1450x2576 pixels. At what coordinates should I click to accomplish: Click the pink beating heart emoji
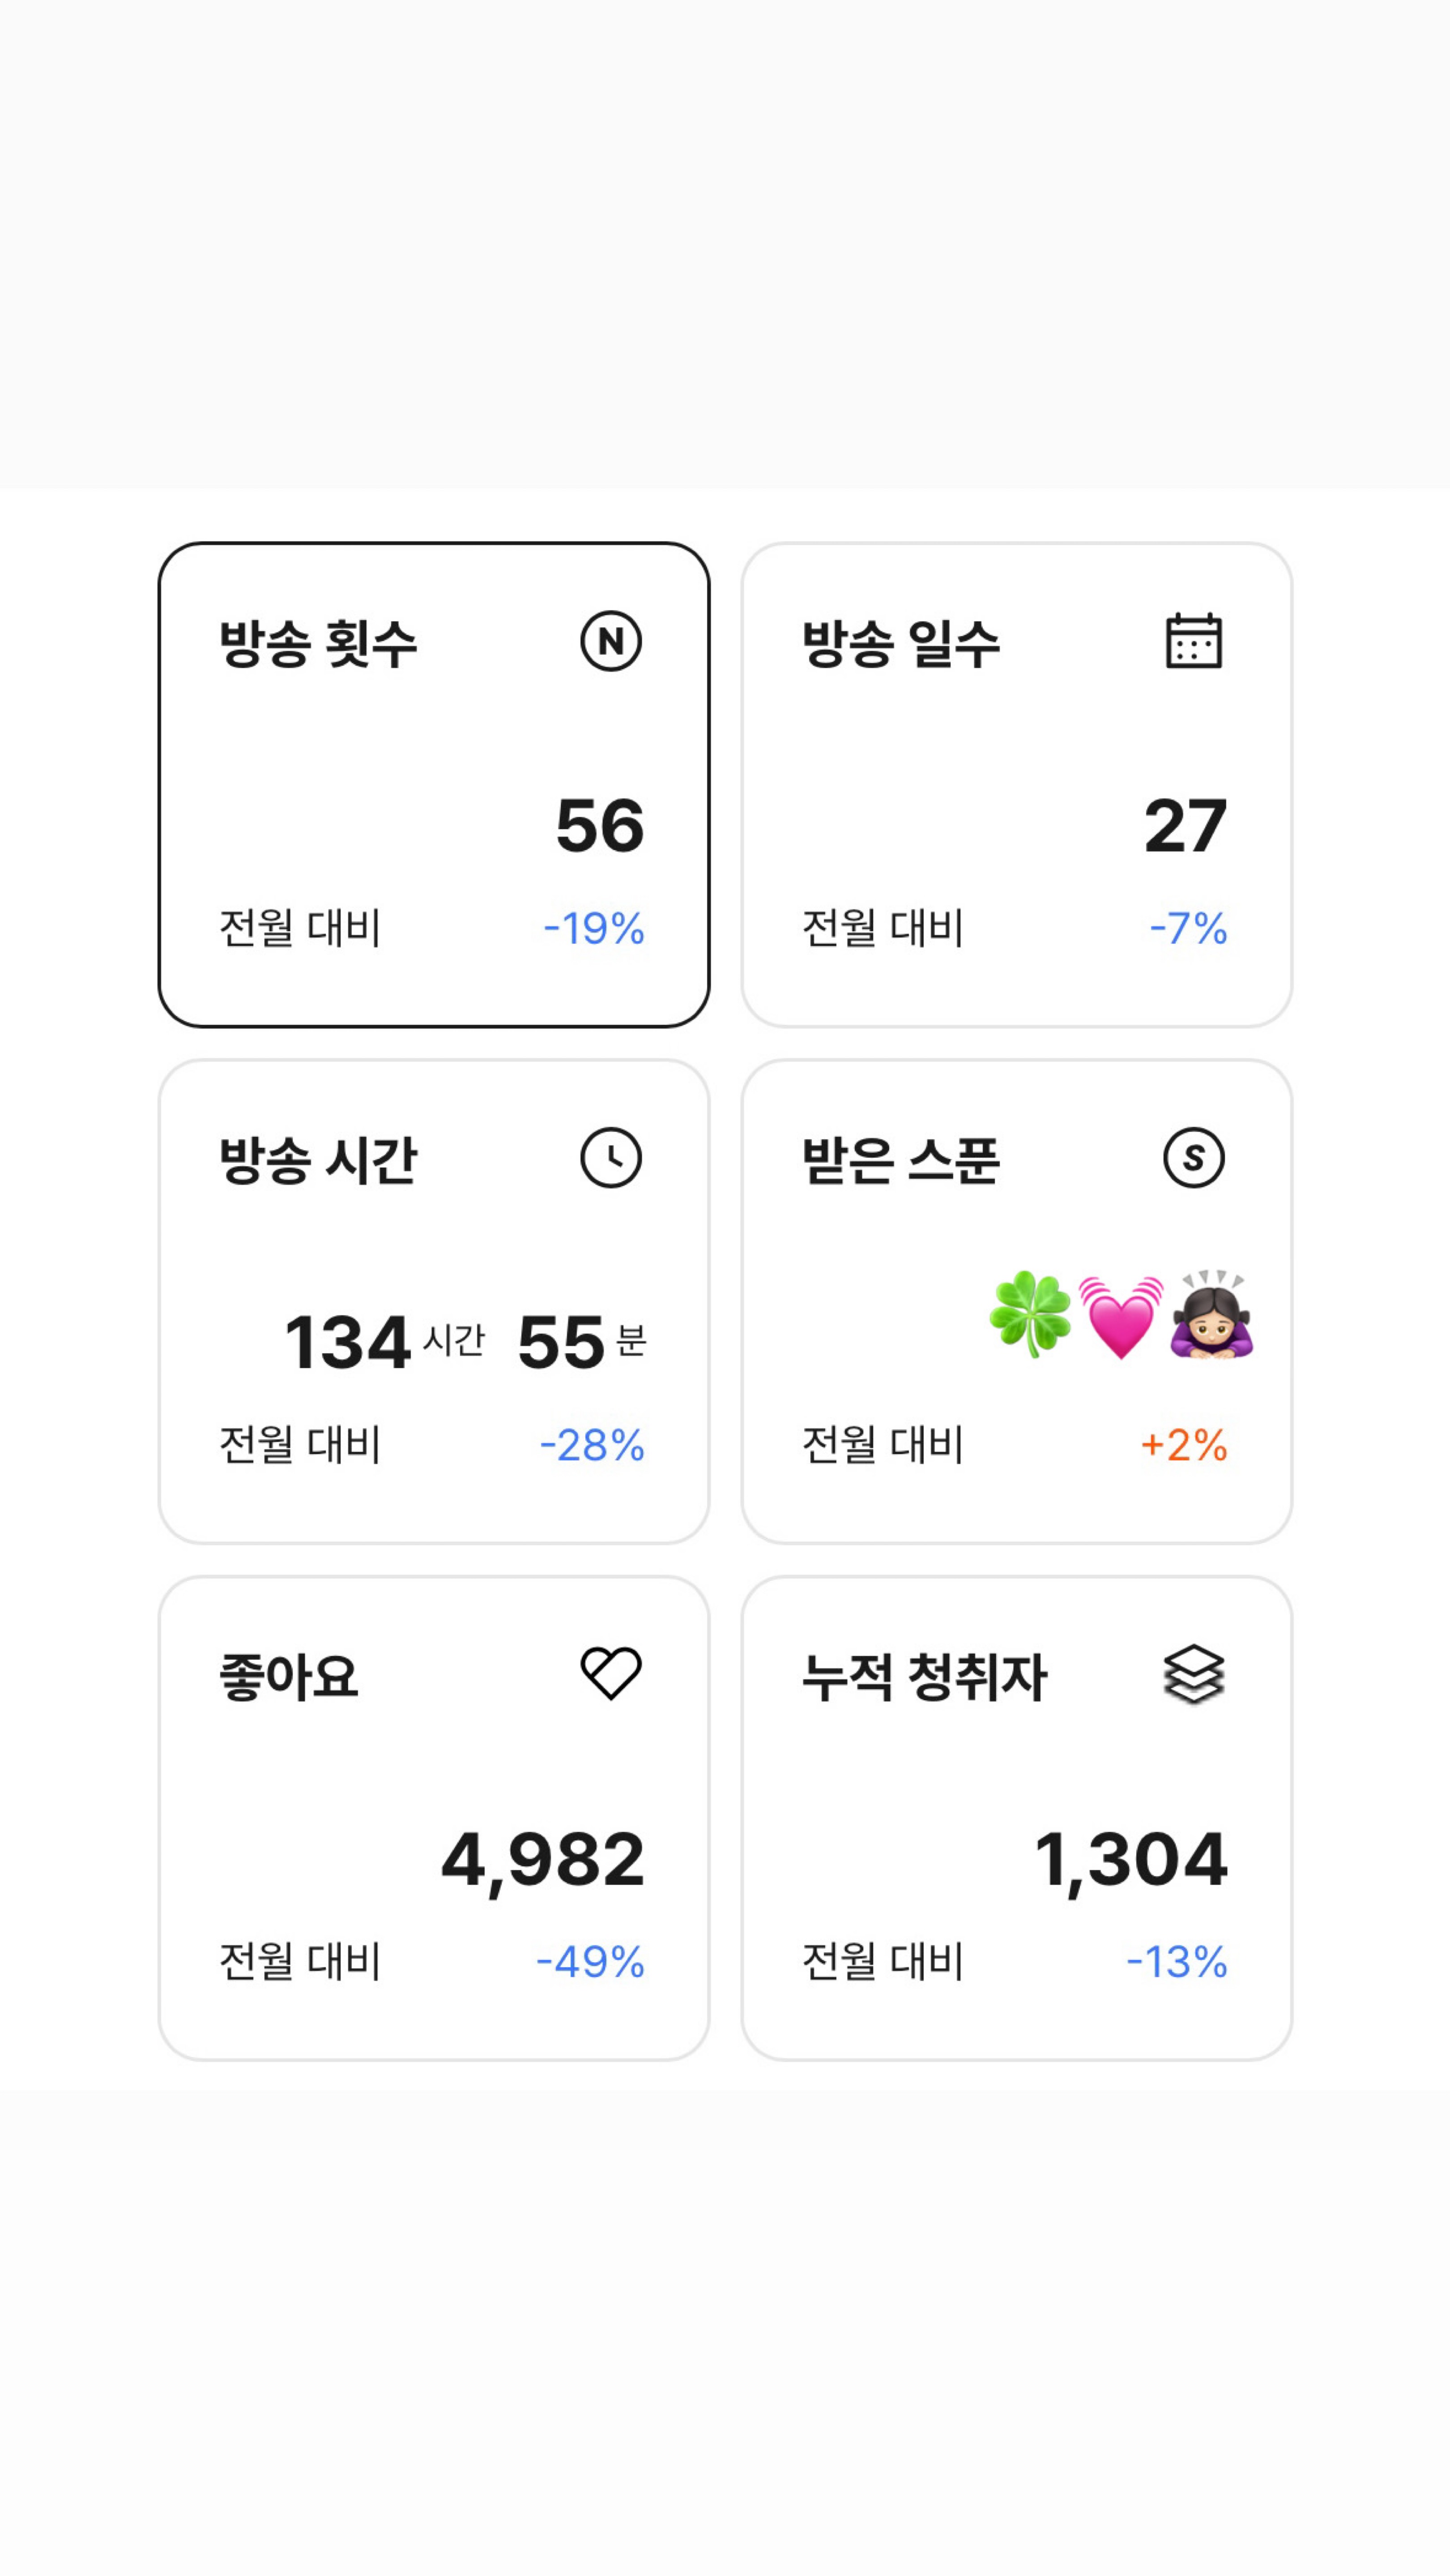(1120, 1316)
